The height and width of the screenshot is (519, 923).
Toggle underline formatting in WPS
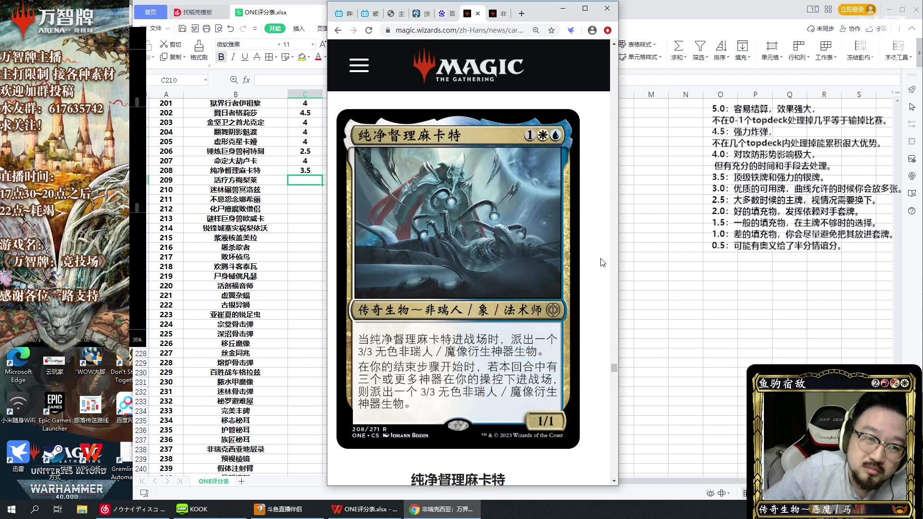[245, 57]
